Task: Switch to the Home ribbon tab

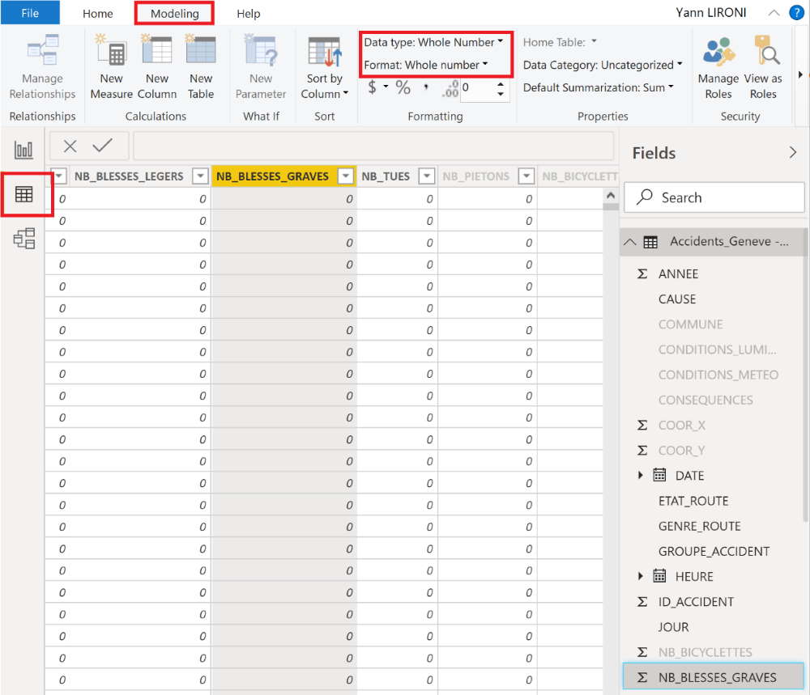Action: pos(97,13)
